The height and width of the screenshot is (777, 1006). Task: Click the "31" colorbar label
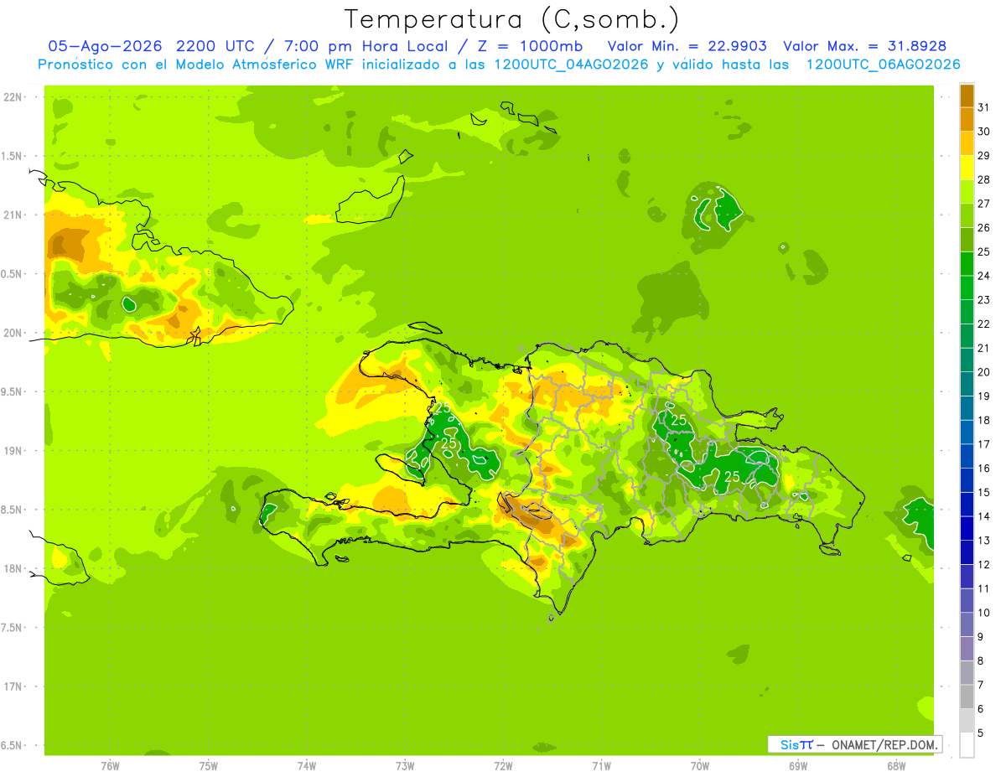984,107
